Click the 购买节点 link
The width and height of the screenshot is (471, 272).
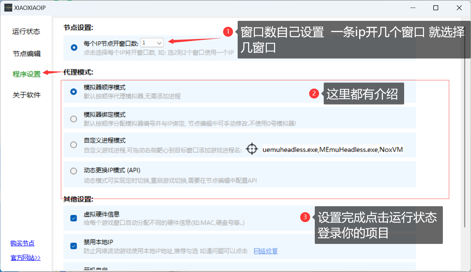23,244
